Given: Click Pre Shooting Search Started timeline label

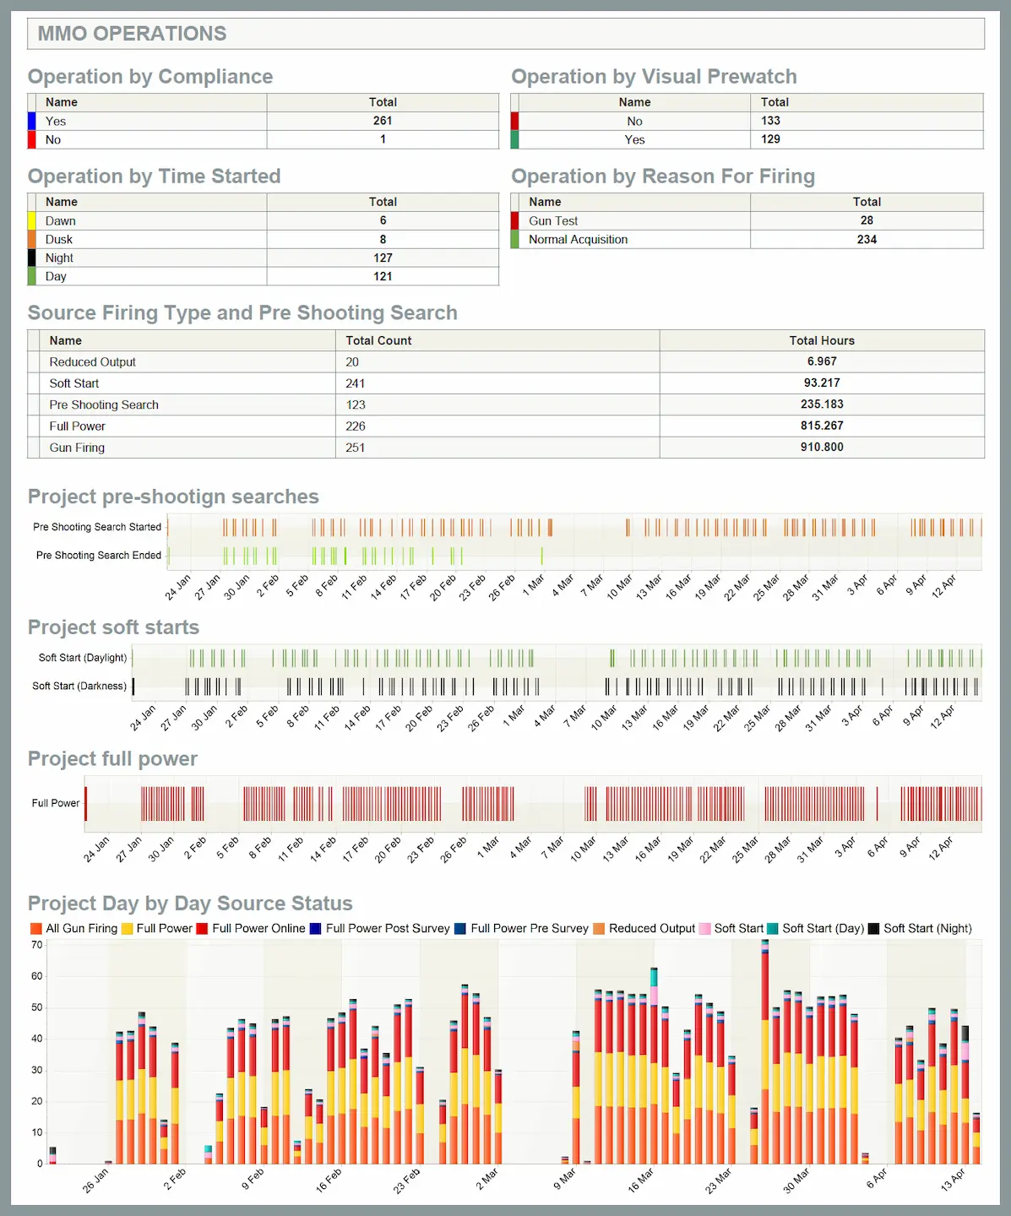Looking at the screenshot, I should coord(97,527).
